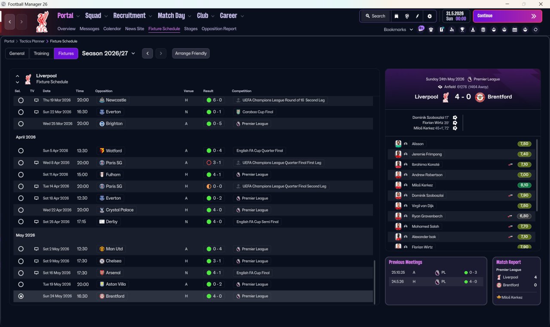Select the Everton Caraboo Cup Final radio button

(21, 112)
